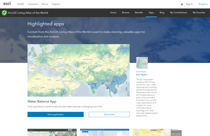Open My Favorites tab
This screenshot has height=136, width=210.
pos(199,13)
